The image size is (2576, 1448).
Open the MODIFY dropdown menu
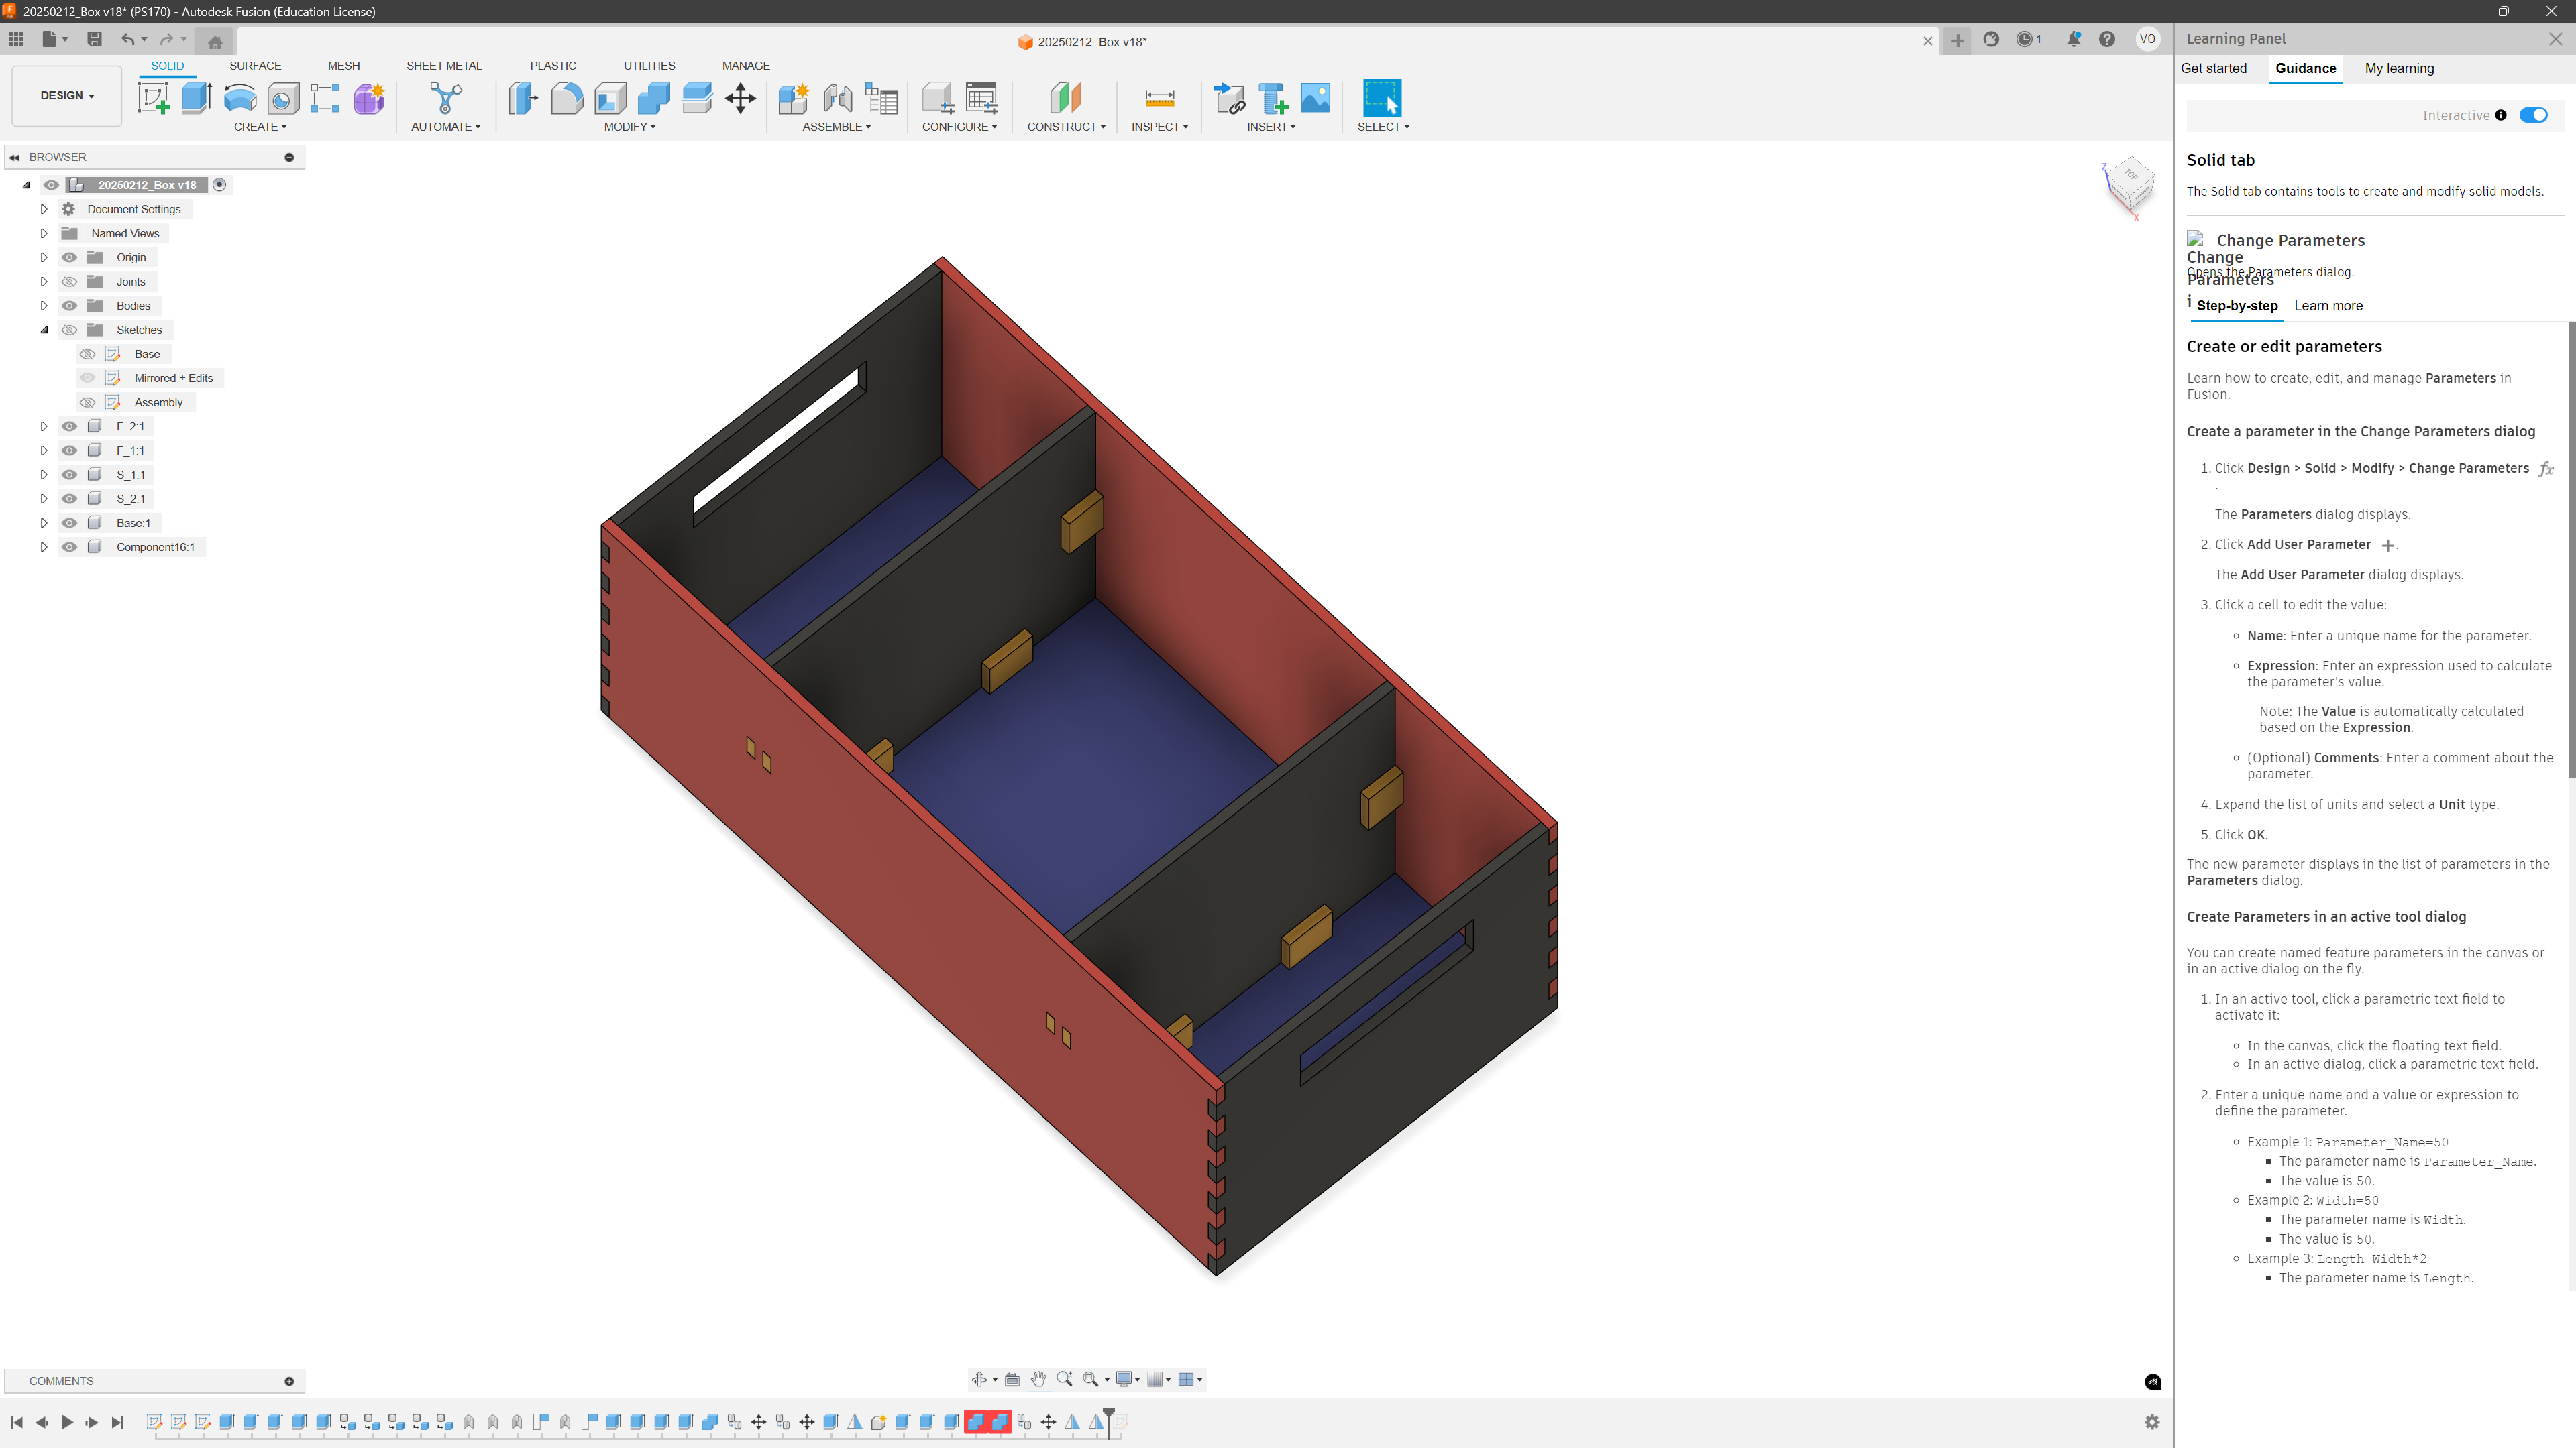point(629,127)
